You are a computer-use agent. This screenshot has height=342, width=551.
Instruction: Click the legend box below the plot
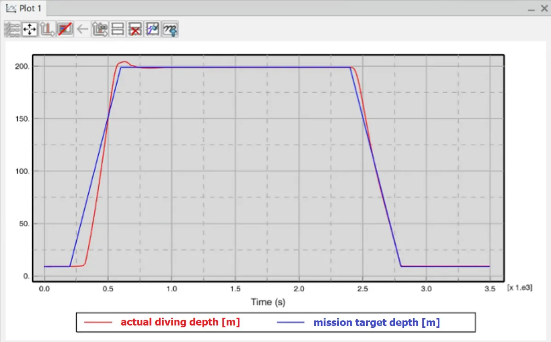pyautogui.click(x=275, y=322)
